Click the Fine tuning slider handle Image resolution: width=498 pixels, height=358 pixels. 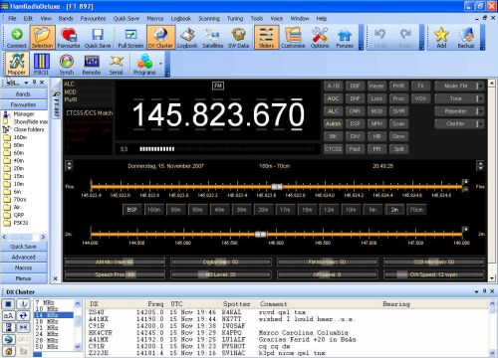pos(277,187)
